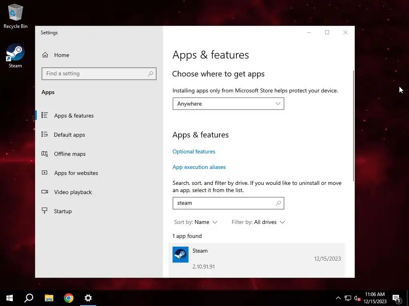The width and height of the screenshot is (409, 306).
Task: Click the app search box containing steam
Action: click(x=228, y=203)
